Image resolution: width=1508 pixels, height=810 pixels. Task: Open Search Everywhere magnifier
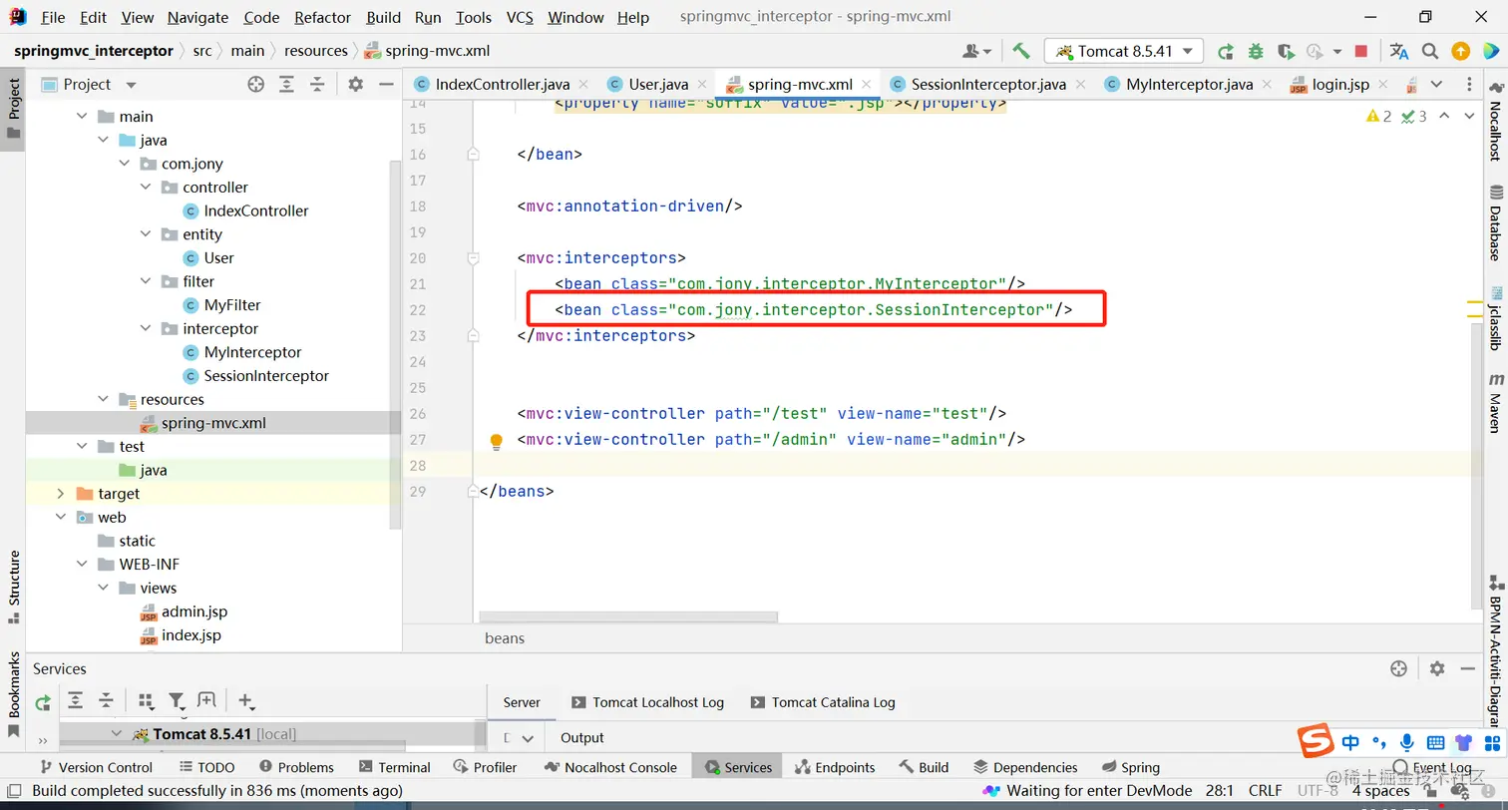(x=1430, y=51)
